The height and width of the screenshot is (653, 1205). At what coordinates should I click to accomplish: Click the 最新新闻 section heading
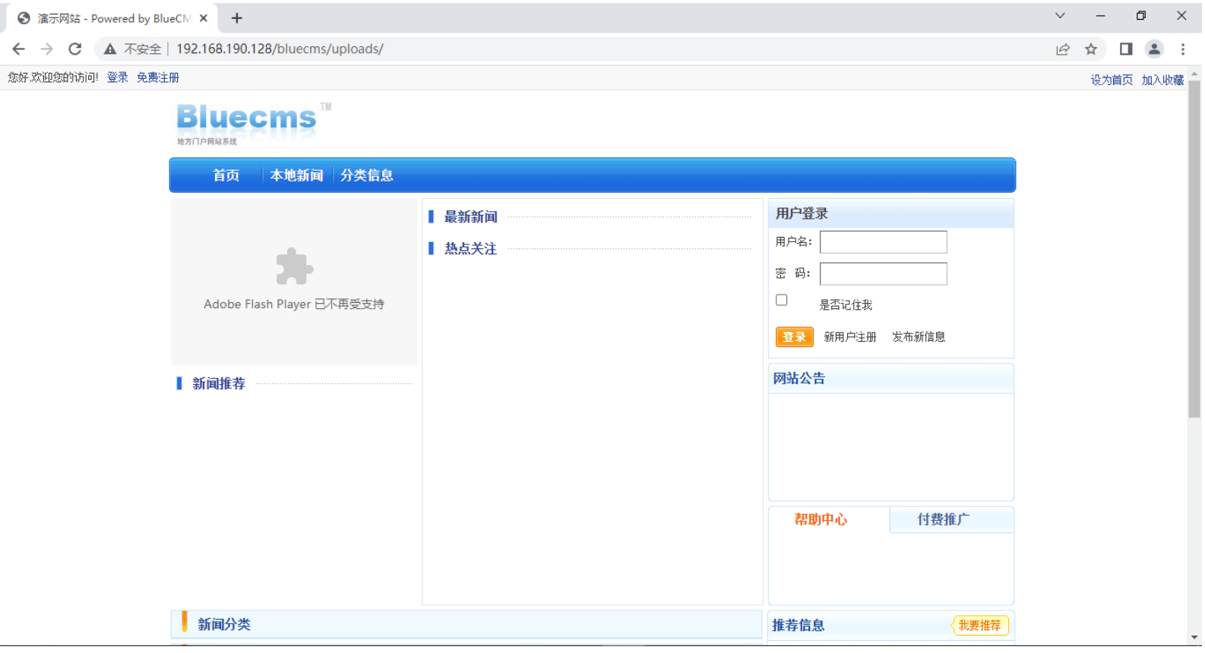(470, 217)
